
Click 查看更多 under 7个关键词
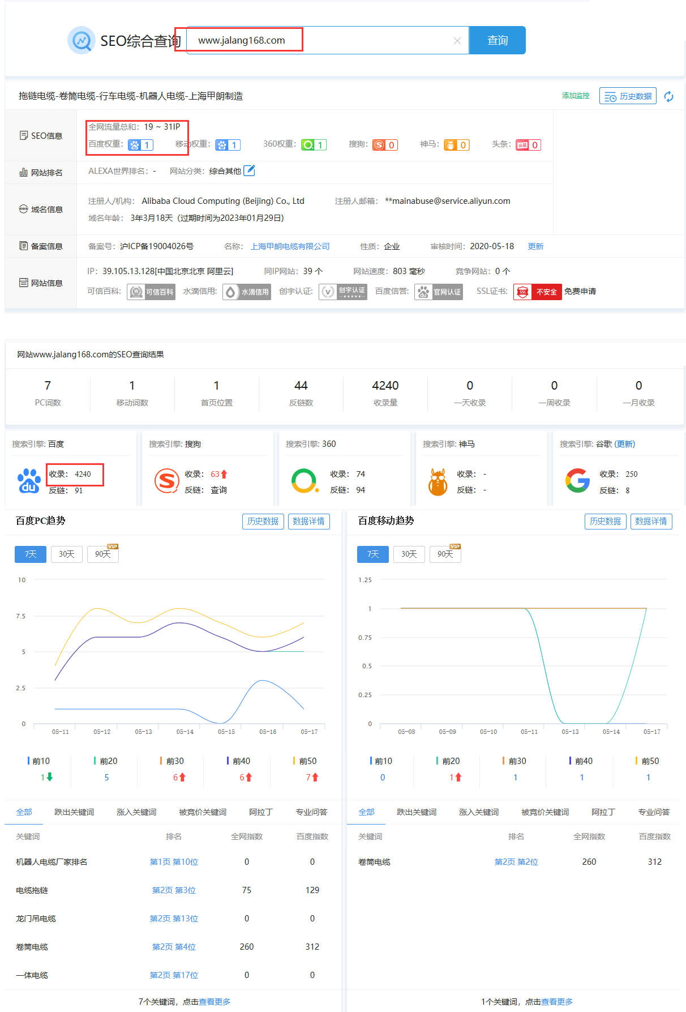(215, 1002)
